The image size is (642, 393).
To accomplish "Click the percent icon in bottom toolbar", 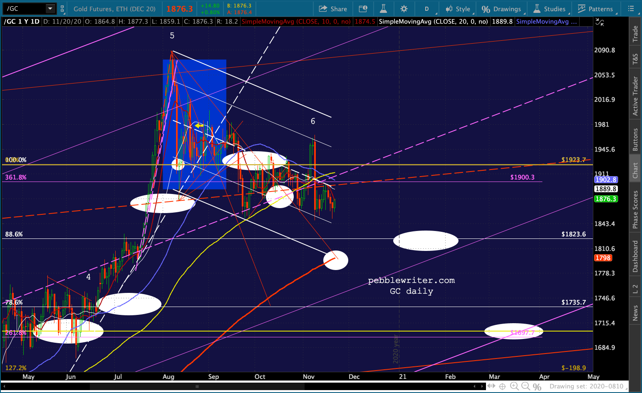I will click(537, 387).
